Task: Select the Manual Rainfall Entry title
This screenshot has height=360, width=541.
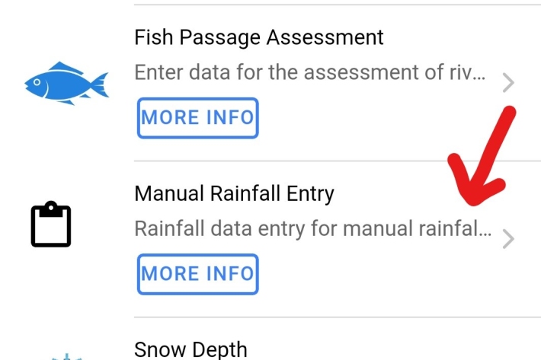Action: pyautogui.click(x=234, y=194)
